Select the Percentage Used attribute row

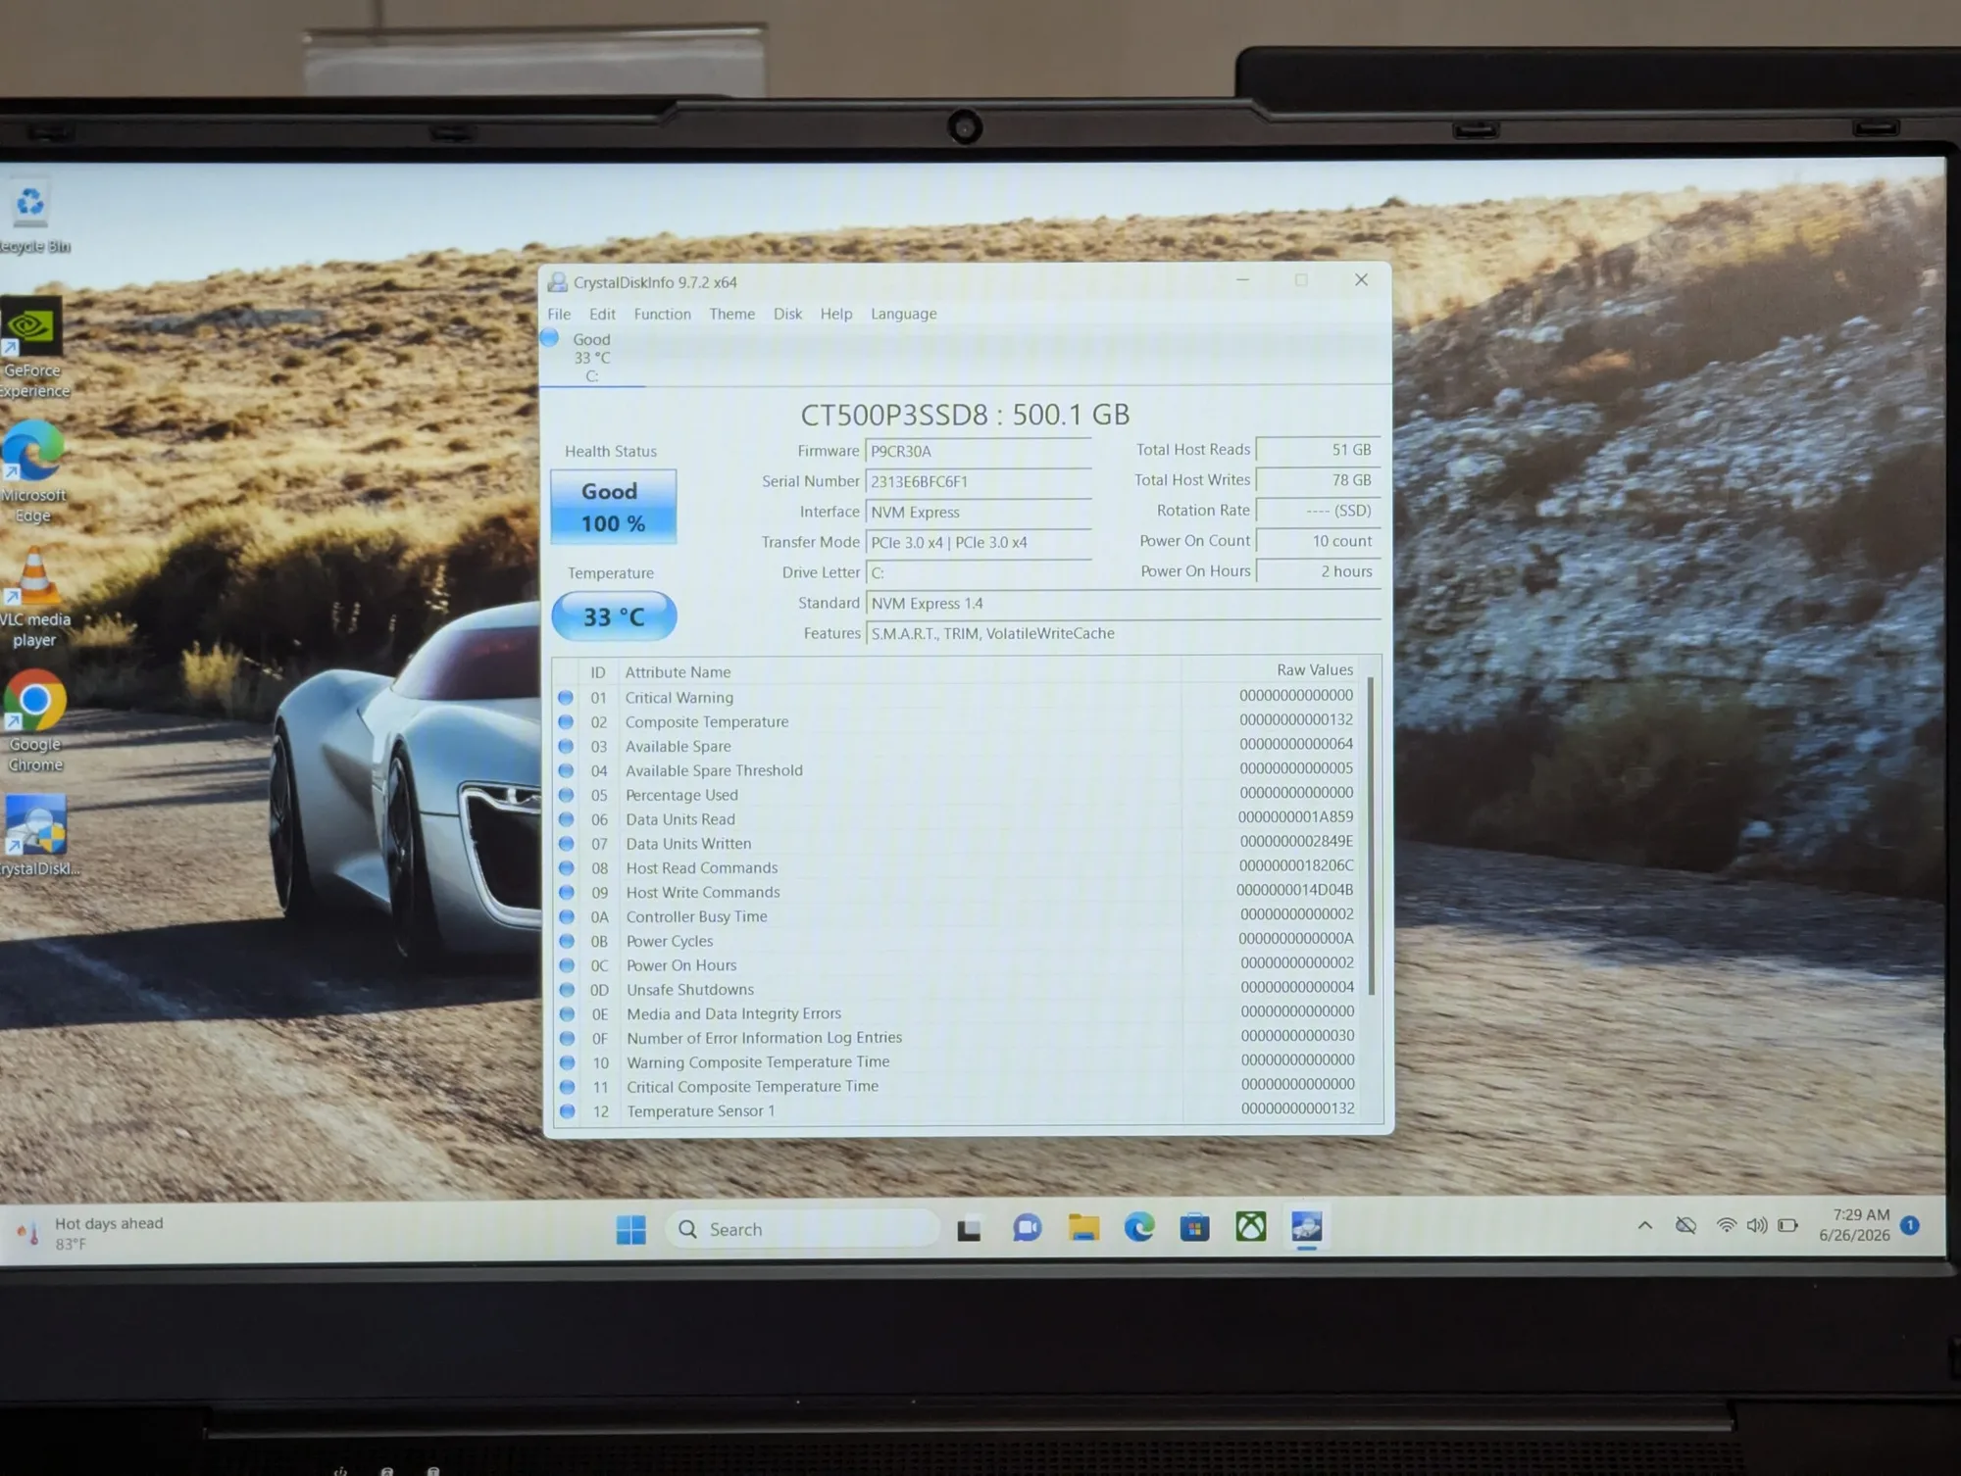(x=956, y=795)
